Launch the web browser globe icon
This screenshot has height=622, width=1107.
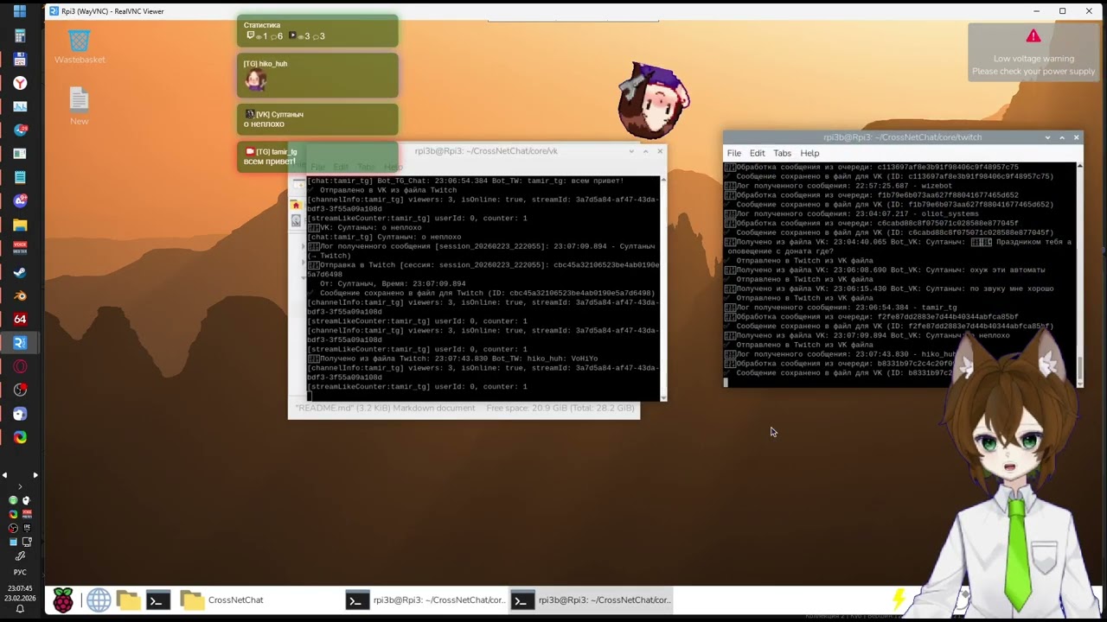98,600
